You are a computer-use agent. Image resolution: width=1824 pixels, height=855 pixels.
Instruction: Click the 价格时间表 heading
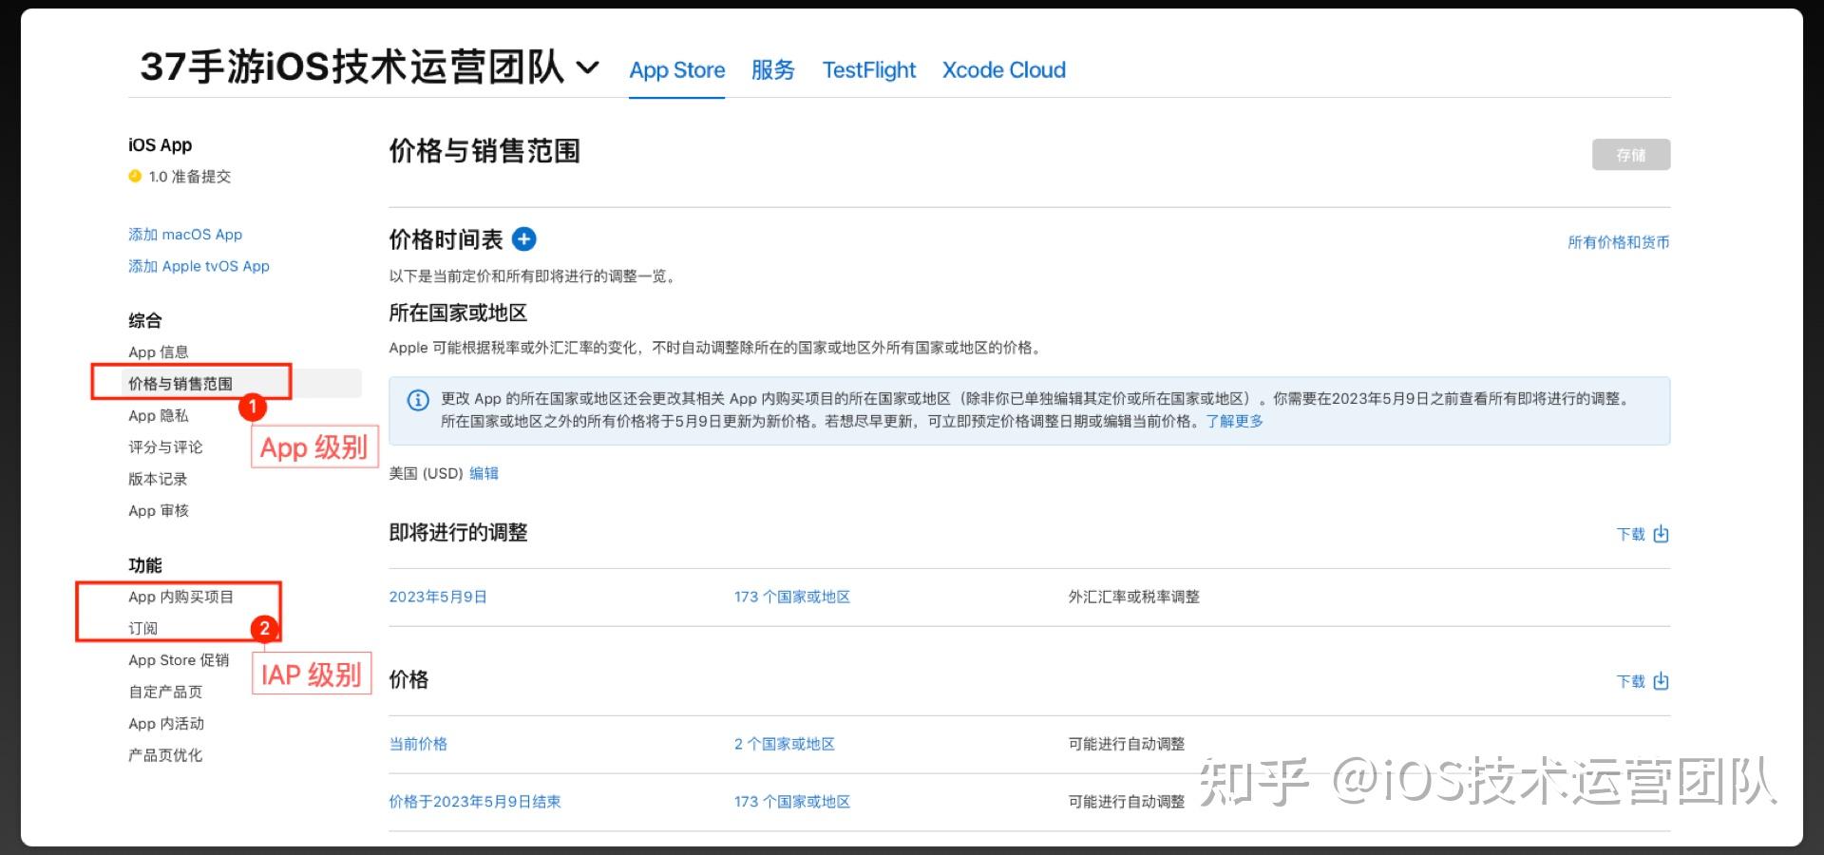[446, 239]
